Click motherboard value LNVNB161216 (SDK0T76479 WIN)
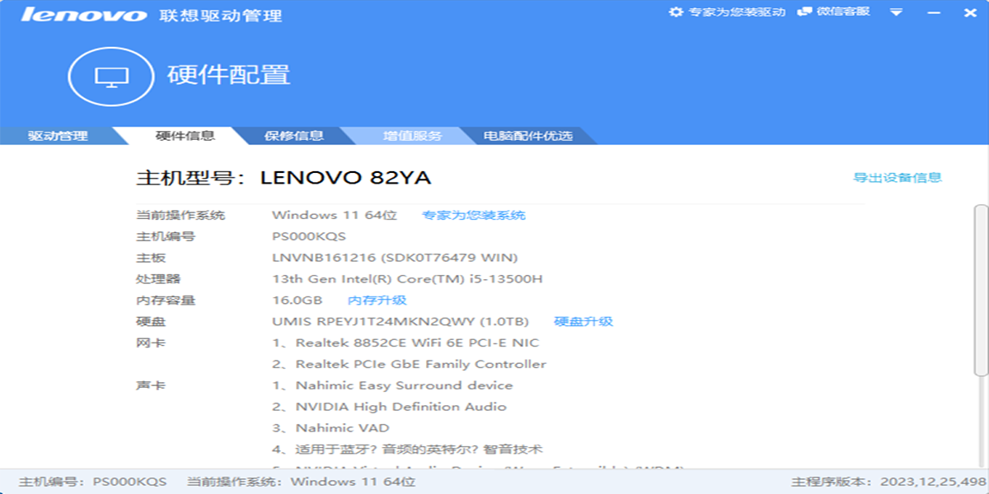989x494 pixels. pos(395,258)
